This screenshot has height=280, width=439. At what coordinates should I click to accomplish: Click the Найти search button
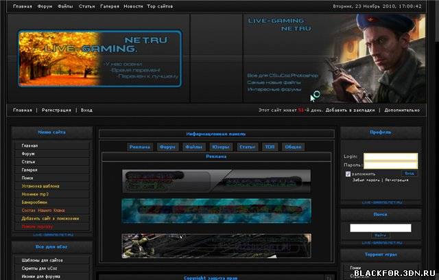coord(381,235)
